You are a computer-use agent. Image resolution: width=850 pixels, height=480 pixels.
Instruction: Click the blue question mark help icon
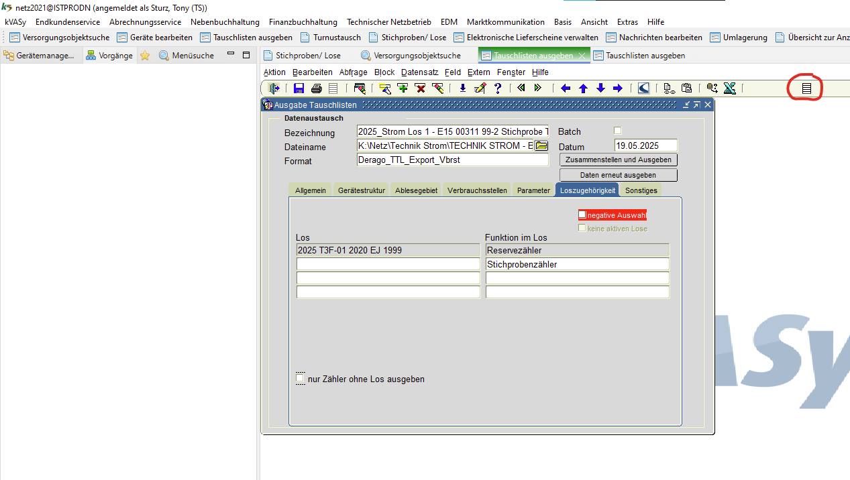(x=498, y=88)
